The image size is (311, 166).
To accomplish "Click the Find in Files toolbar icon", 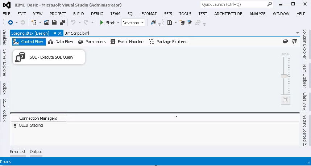I will 153,22.
